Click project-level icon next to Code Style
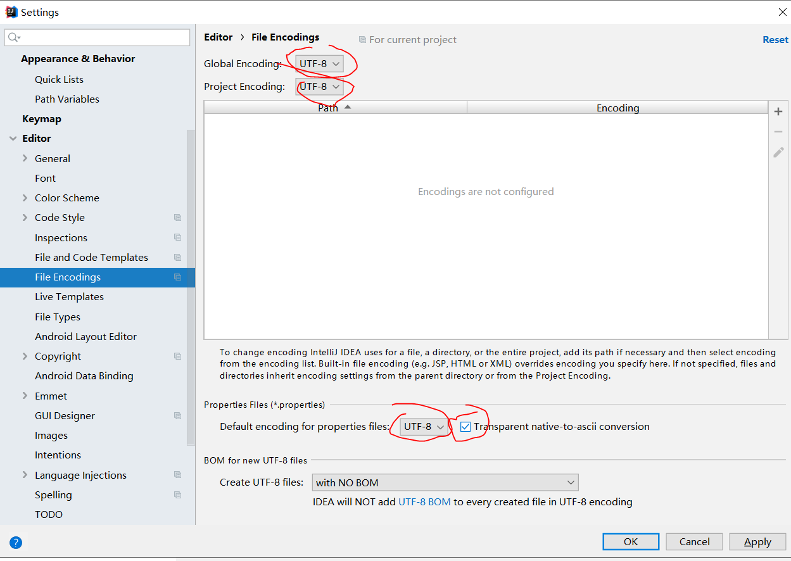The image size is (791, 561). [177, 217]
